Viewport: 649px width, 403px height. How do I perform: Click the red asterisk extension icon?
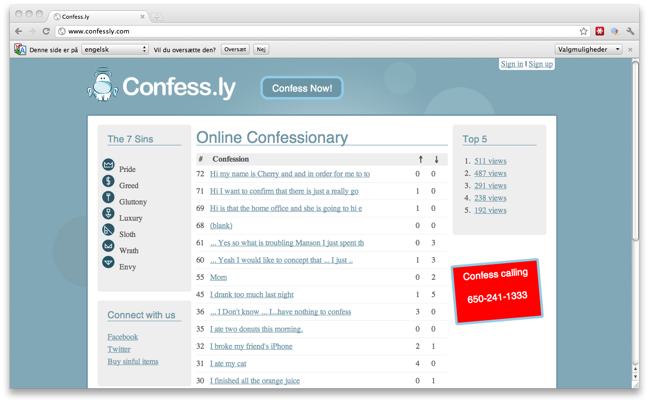point(600,31)
